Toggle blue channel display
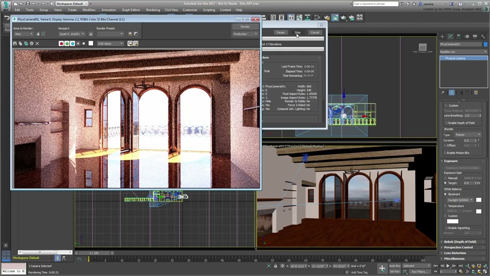Image resolution: width=490 pixels, height=276 pixels. (x=72, y=43)
